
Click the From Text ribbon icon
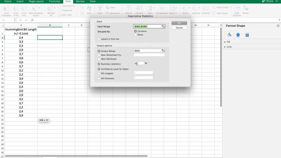coord(24,9)
